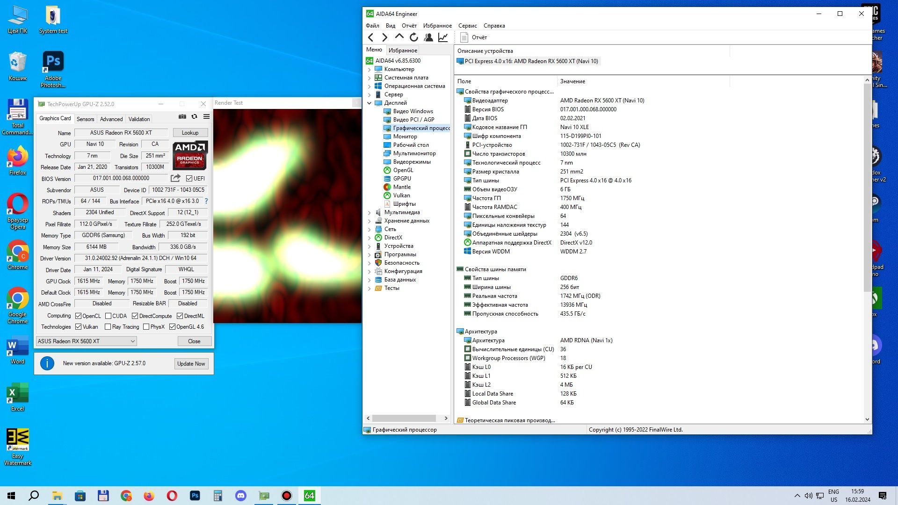Click AIDA64 back navigation arrow
898x505 pixels.
point(370,37)
